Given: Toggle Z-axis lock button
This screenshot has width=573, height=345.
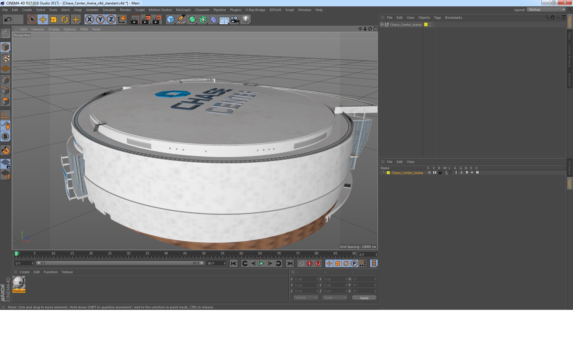Looking at the screenshot, I should tap(111, 20).
